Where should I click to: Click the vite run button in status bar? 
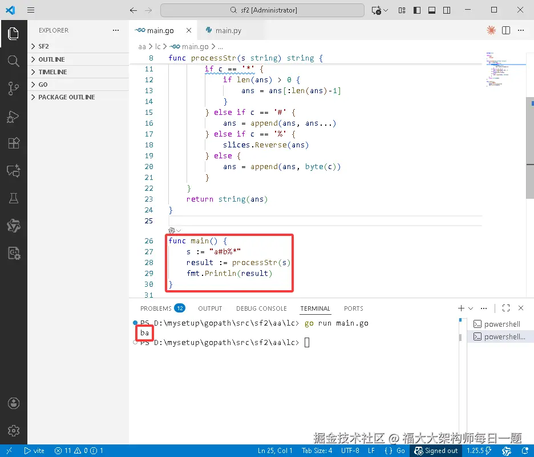coord(34,451)
